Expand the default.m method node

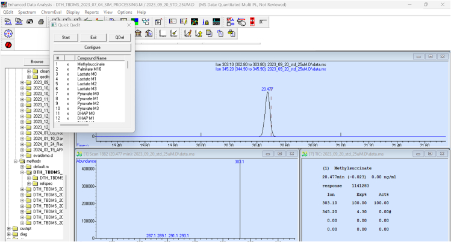pos(22,166)
